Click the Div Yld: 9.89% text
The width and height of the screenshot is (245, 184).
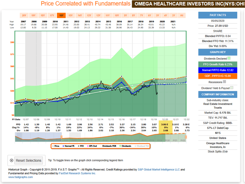(x=218, y=46)
